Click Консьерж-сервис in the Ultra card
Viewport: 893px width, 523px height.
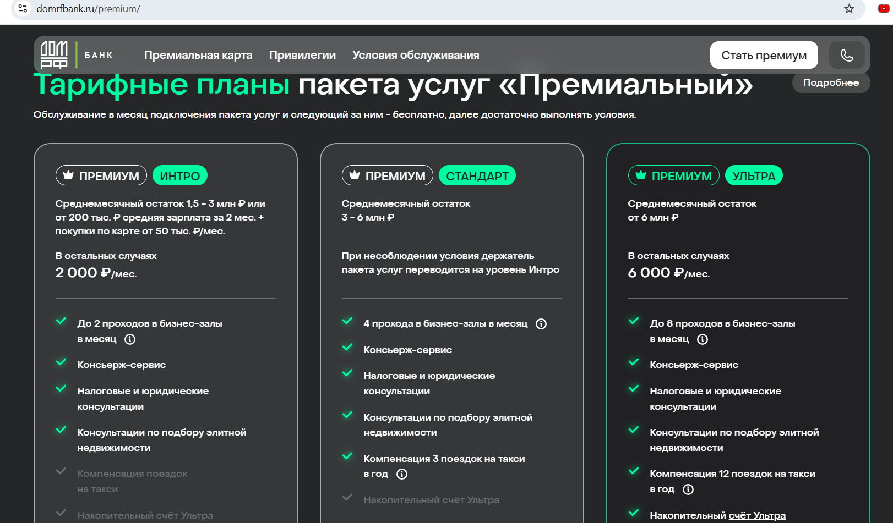pyautogui.click(x=694, y=365)
